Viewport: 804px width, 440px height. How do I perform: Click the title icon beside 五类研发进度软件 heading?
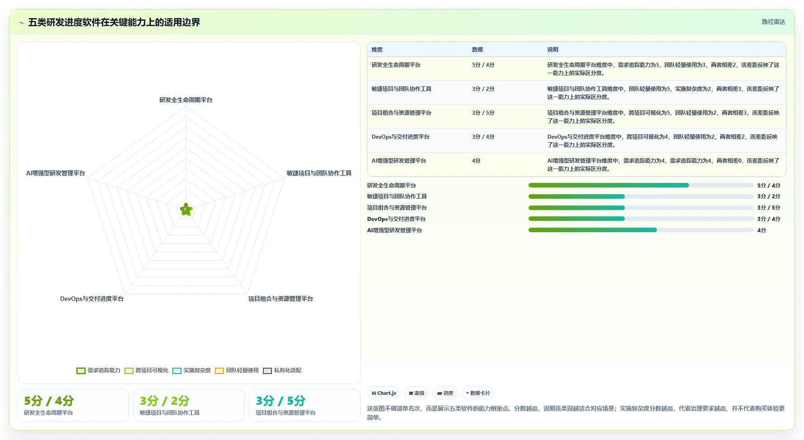[x=21, y=23]
